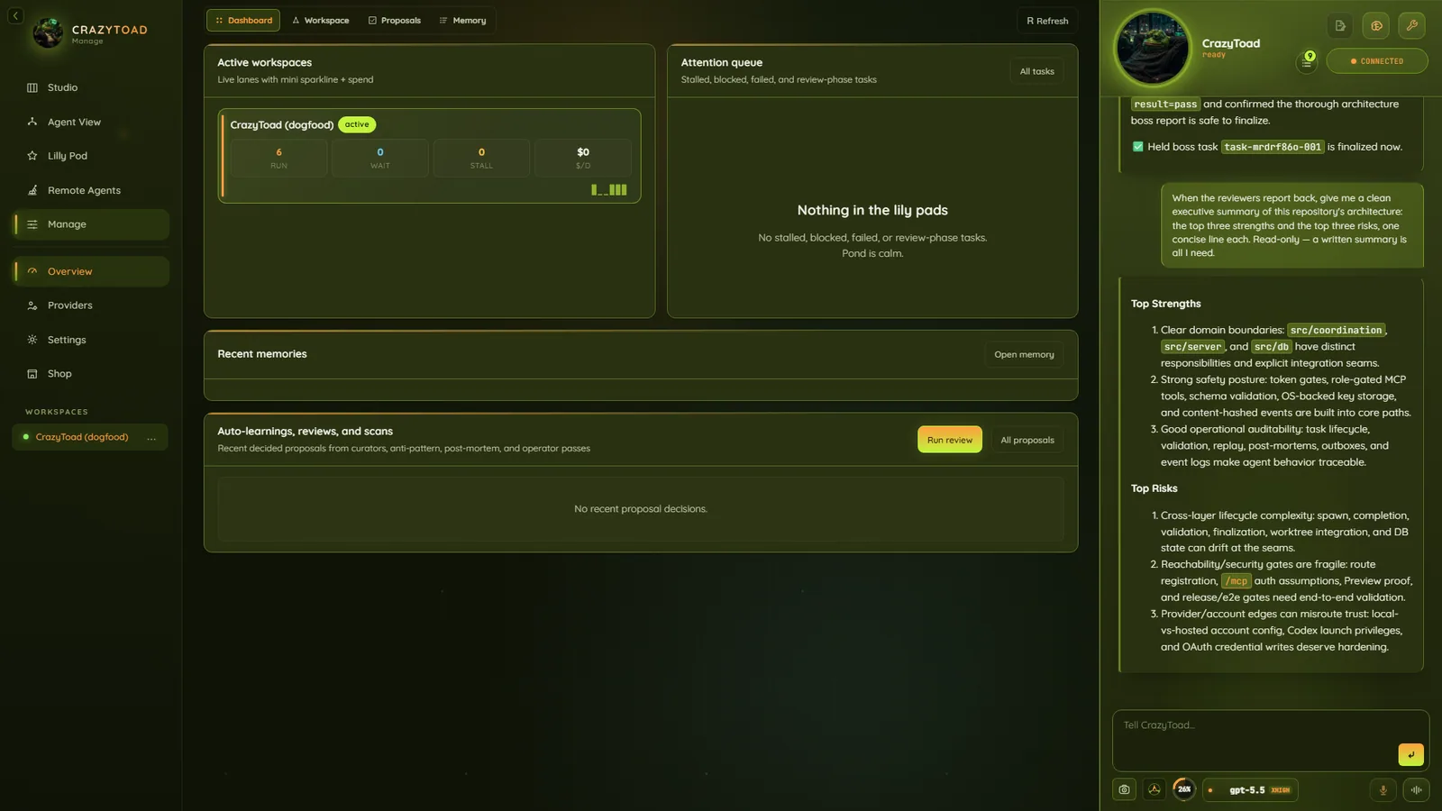The height and width of the screenshot is (811, 1442).
Task: Click the $0 spend tile
Action: 583,158
